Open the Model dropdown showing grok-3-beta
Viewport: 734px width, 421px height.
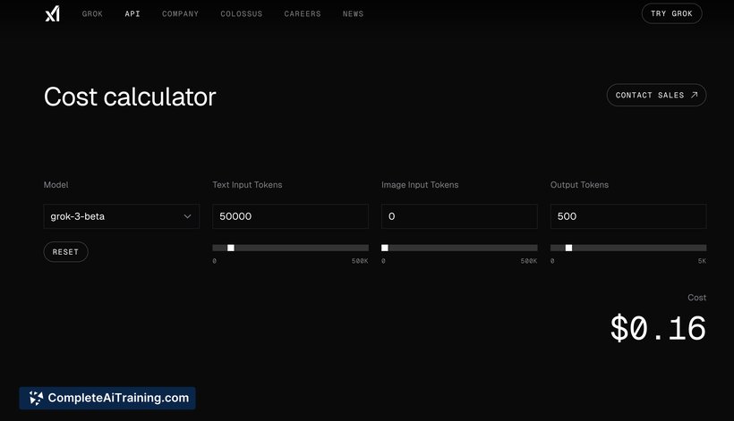(121, 216)
